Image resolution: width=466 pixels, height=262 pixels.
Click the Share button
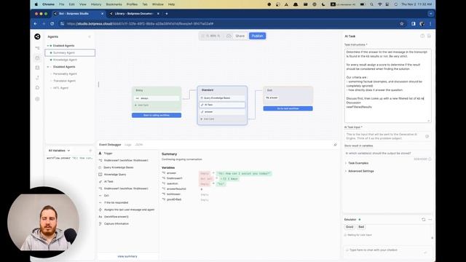(x=240, y=36)
